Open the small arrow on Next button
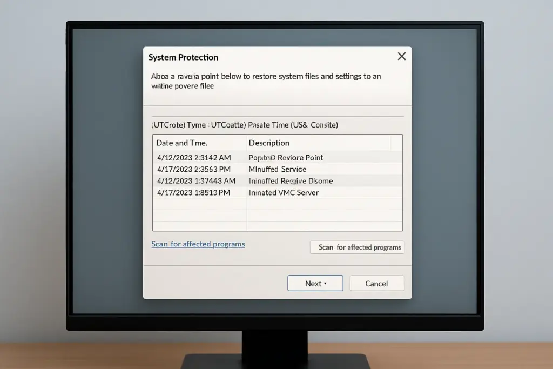 [325, 284]
